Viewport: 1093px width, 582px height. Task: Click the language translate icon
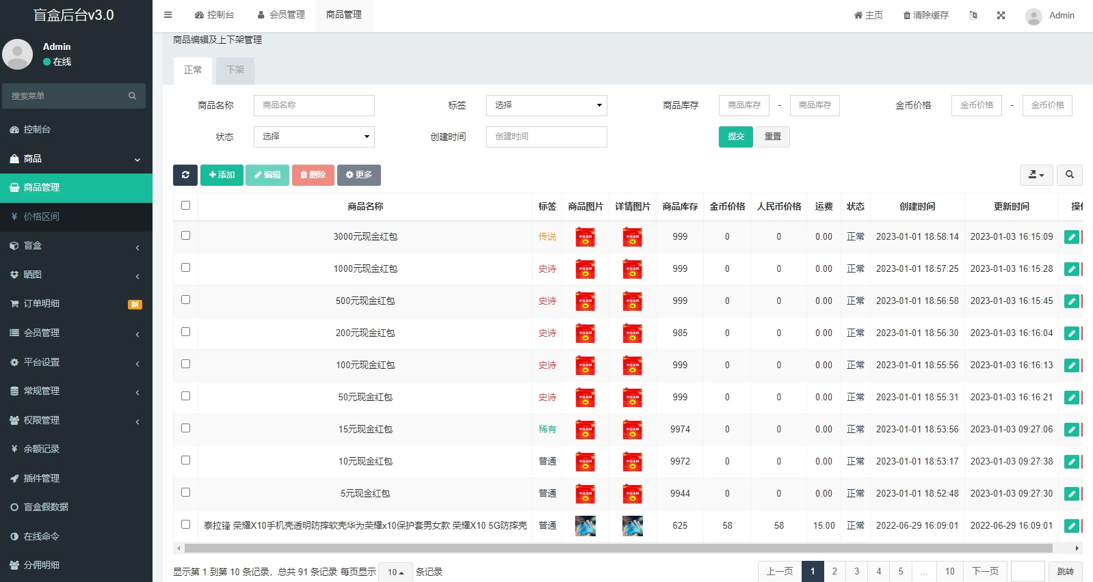(x=973, y=15)
